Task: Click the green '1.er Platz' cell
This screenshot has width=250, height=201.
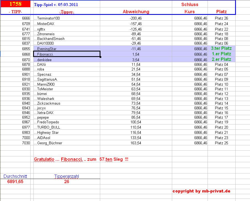Action: 222,54
